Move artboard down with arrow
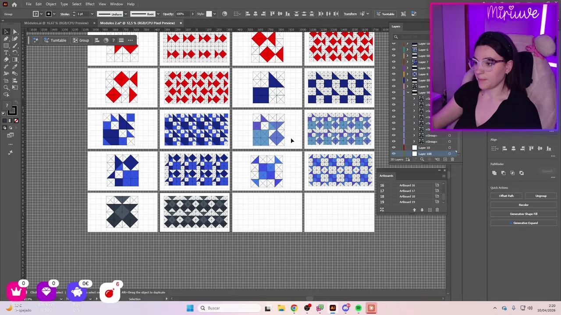The height and width of the screenshot is (315, 561). coord(422,210)
